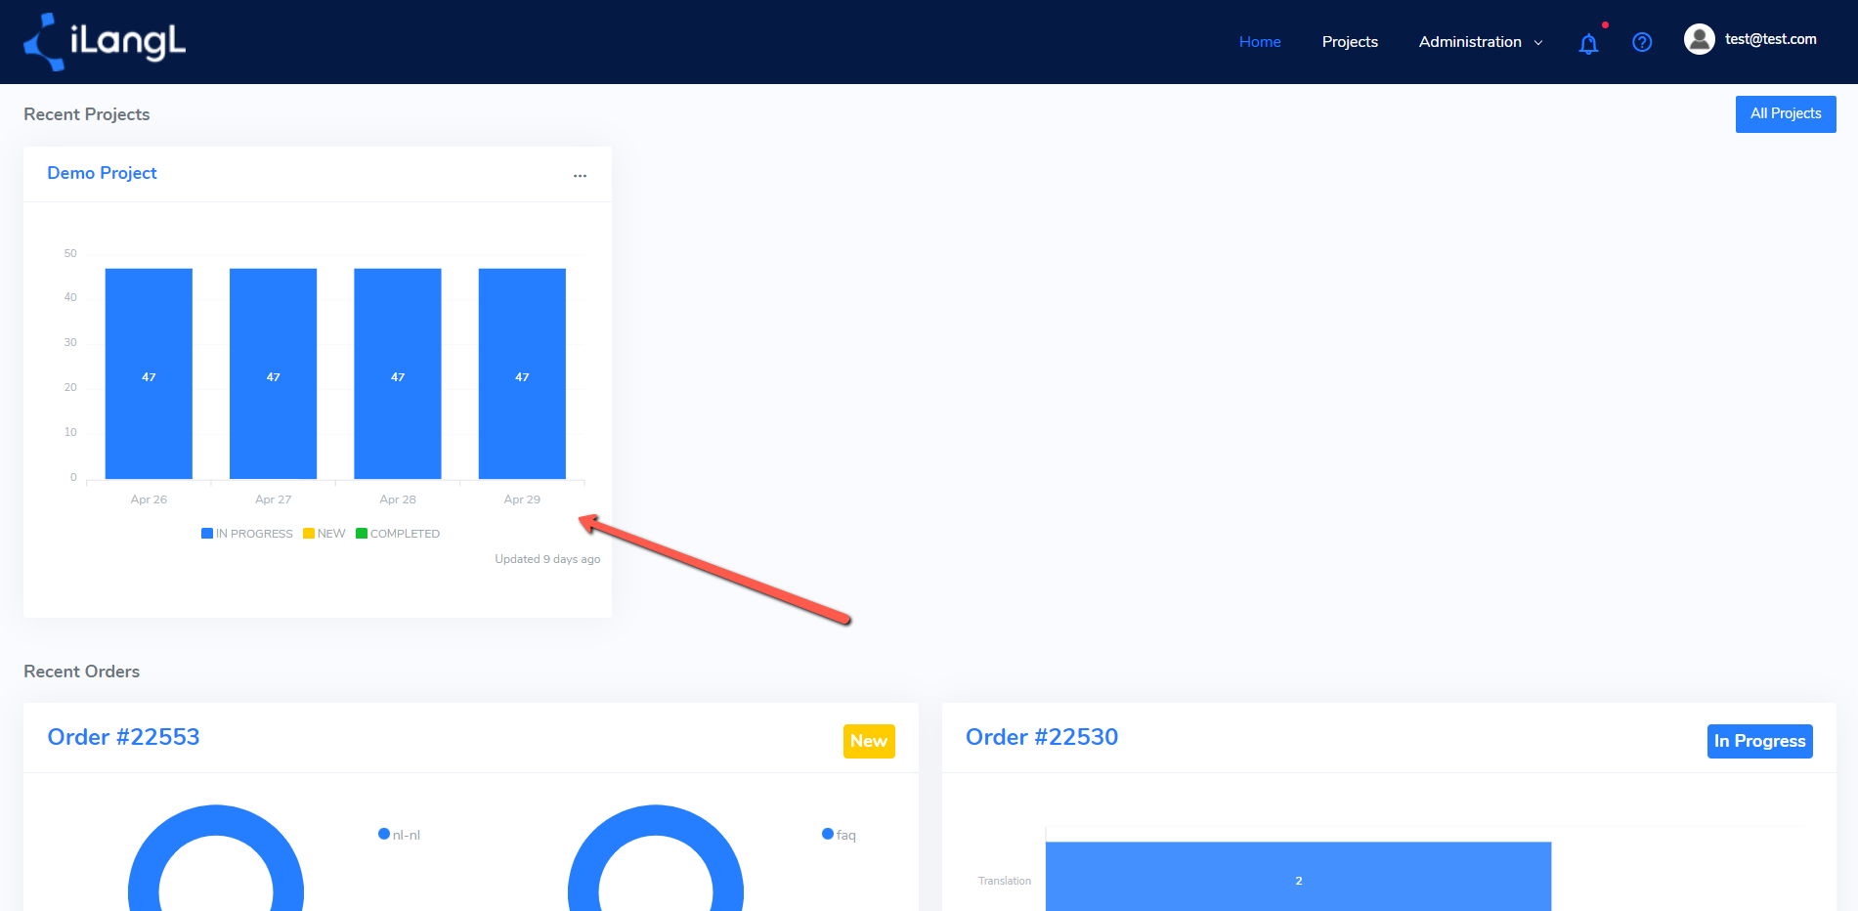Screen dimensions: 1858x911
Task: Click the Updated 9 days ago text
Action: pos(547,559)
